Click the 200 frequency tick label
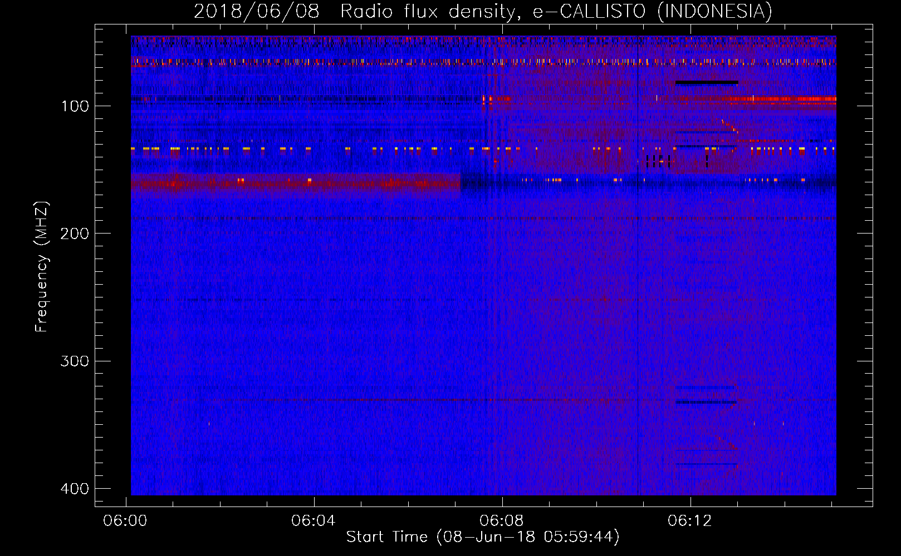 click(75, 234)
